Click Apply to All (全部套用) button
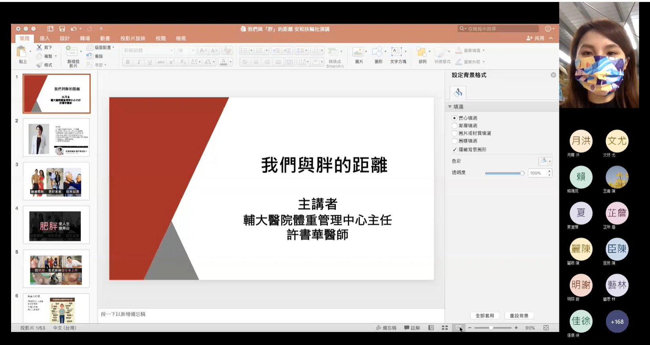The image size is (650, 345). tap(485, 316)
